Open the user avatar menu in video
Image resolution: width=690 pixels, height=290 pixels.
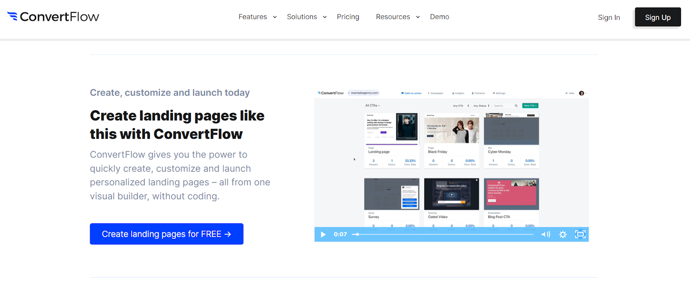[582, 93]
